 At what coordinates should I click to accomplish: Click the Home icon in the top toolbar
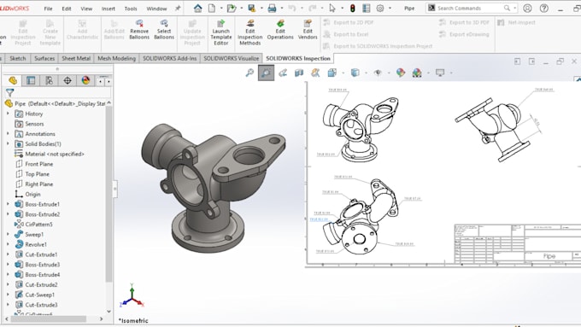(x=198, y=9)
